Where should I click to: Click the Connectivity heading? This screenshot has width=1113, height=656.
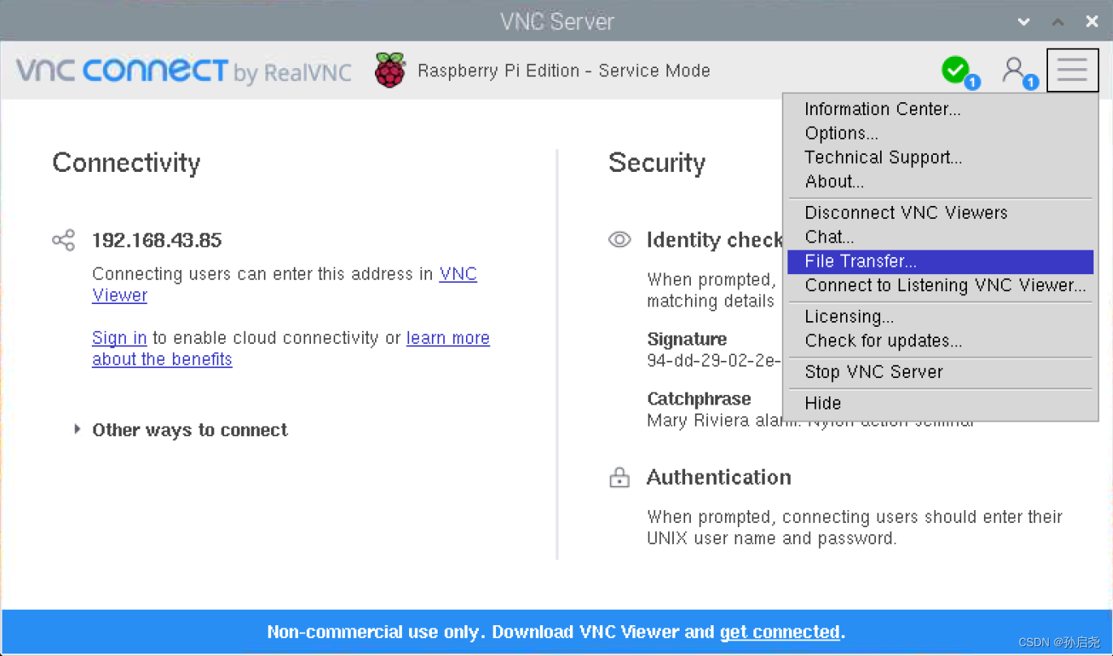coord(126,163)
